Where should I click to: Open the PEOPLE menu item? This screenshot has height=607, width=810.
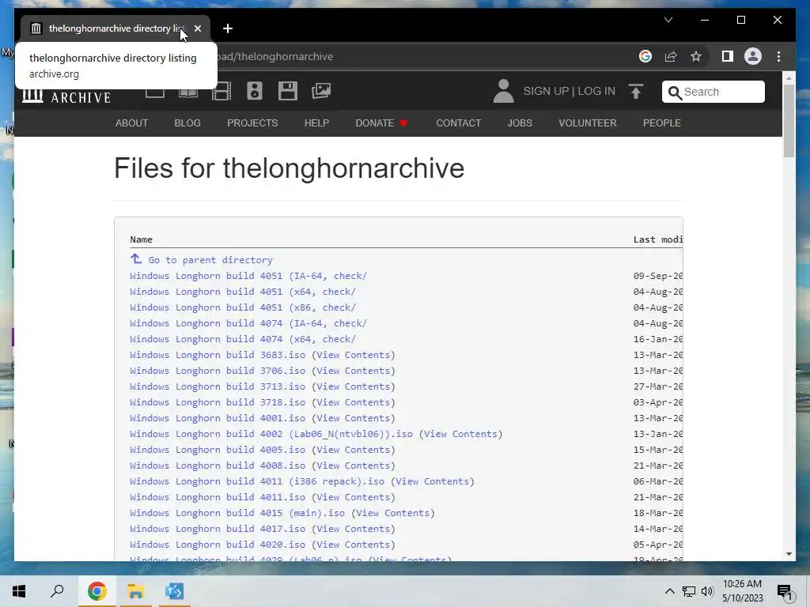tap(662, 123)
